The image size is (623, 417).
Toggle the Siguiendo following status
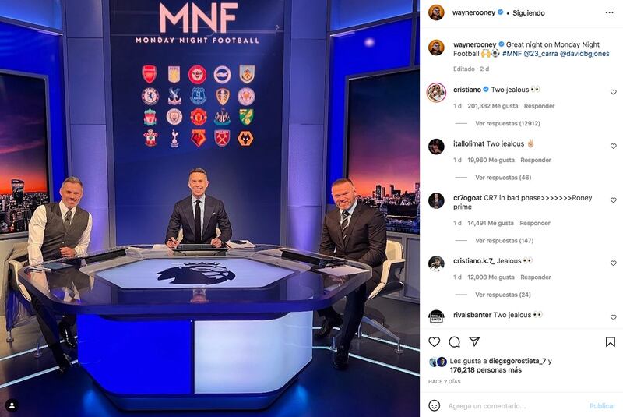pos(529,13)
